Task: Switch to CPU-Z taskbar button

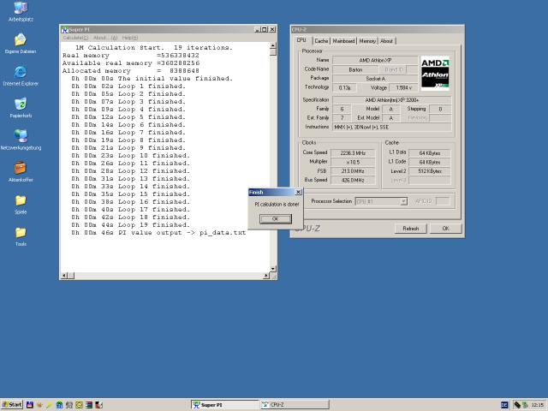Action: click(x=295, y=405)
